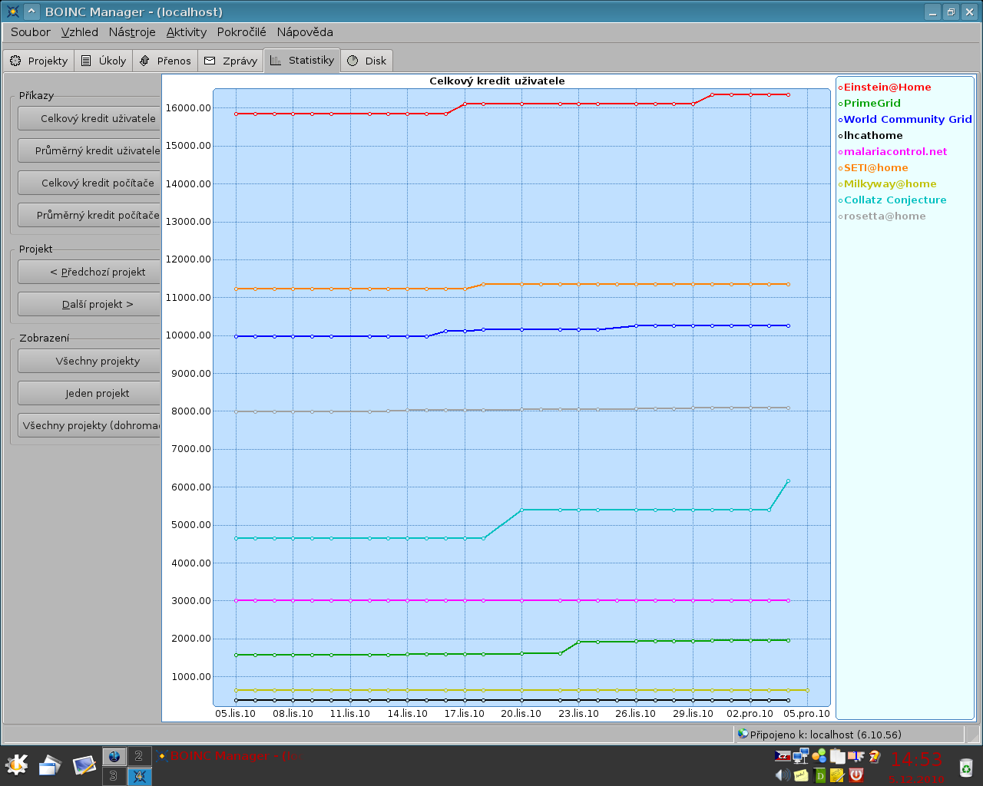983x786 pixels.
Task: Select the Statistiky tab
Action: click(x=302, y=60)
